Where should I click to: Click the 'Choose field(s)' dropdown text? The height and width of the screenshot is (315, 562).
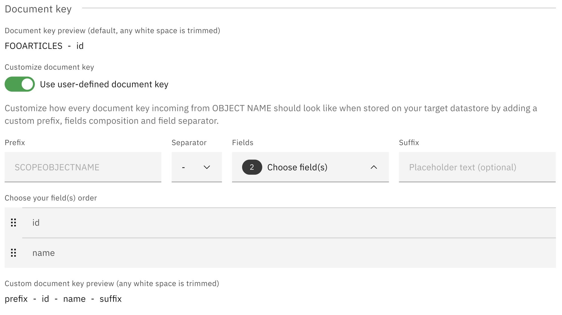(x=297, y=167)
